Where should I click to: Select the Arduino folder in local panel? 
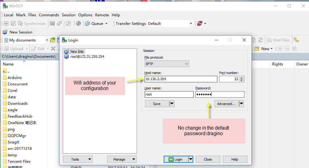click(13, 77)
